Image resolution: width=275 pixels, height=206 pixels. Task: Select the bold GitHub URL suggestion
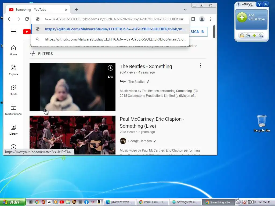click(110, 29)
